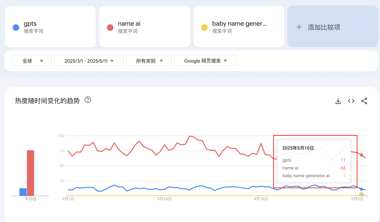Click the 3月24日 label on the axis
Viewport: 380px width, 222px height.
[164, 199]
